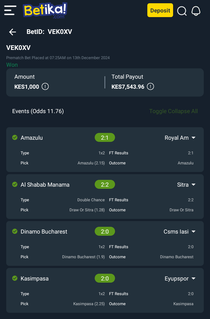Click the 2:1 score badge
The image size is (210, 319).
pyautogui.click(x=105, y=138)
